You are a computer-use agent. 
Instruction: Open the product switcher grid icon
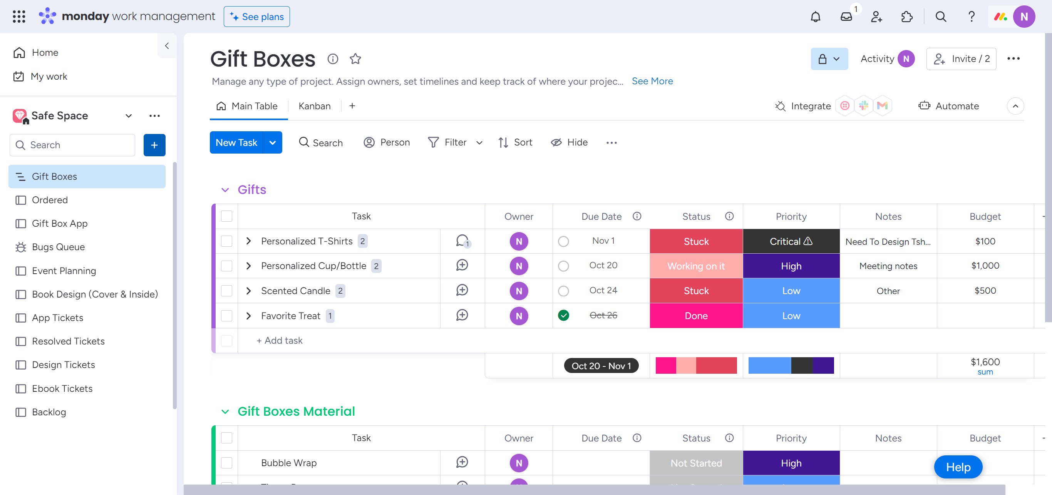click(x=19, y=17)
